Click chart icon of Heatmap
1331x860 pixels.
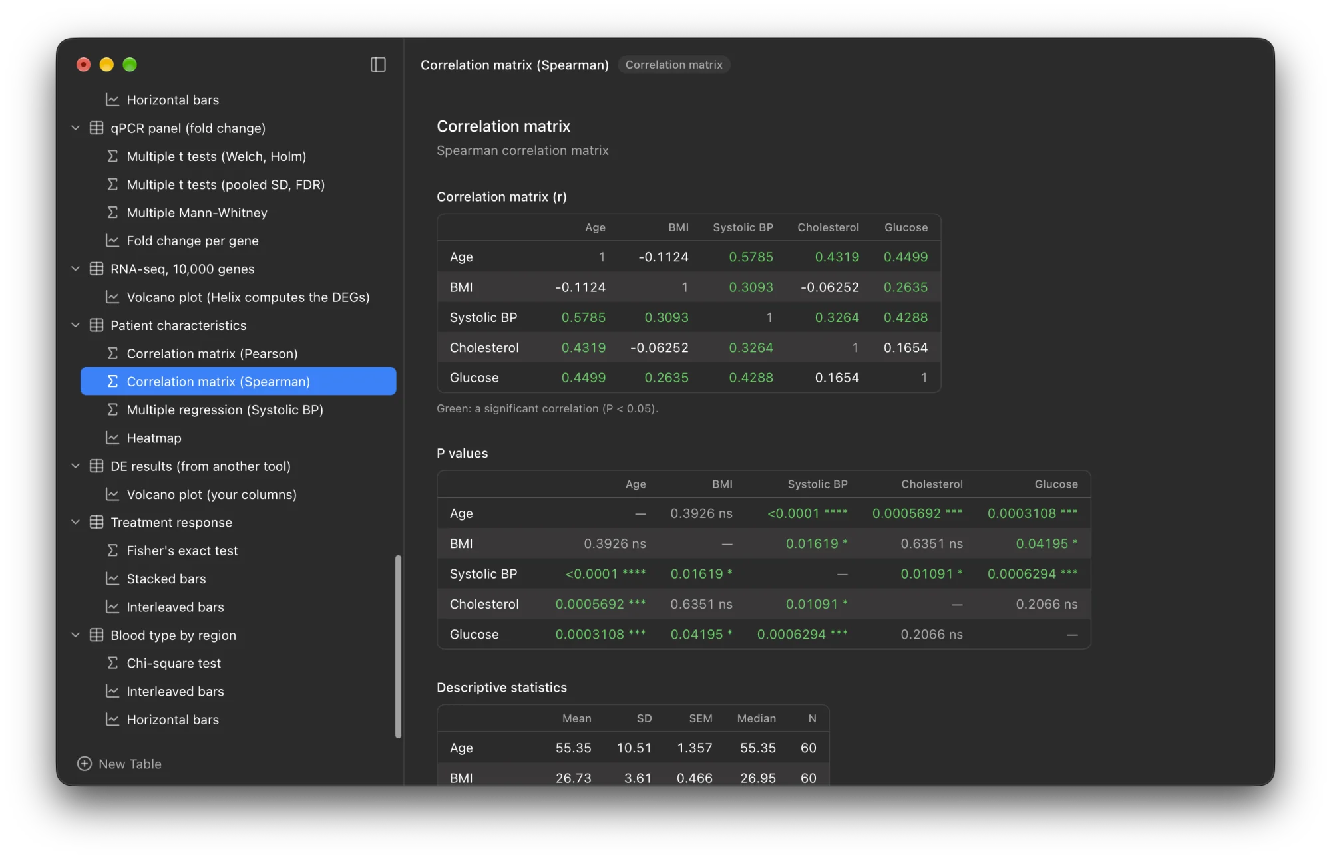coord(112,438)
